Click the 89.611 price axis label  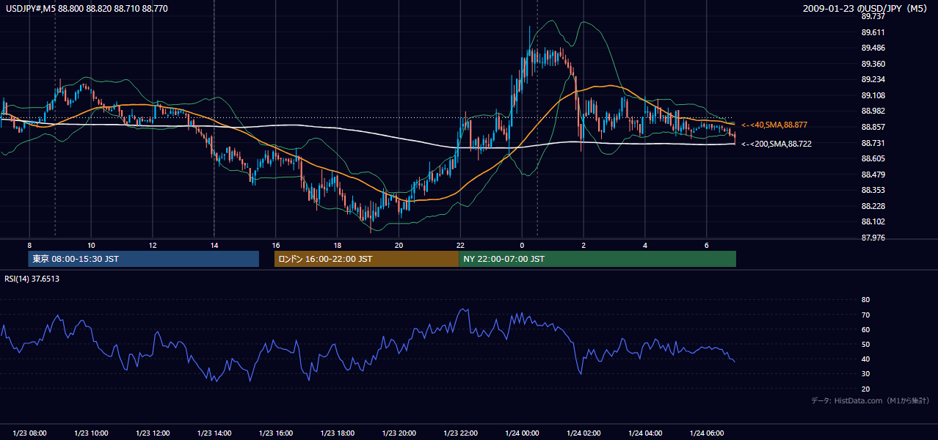click(x=873, y=32)
